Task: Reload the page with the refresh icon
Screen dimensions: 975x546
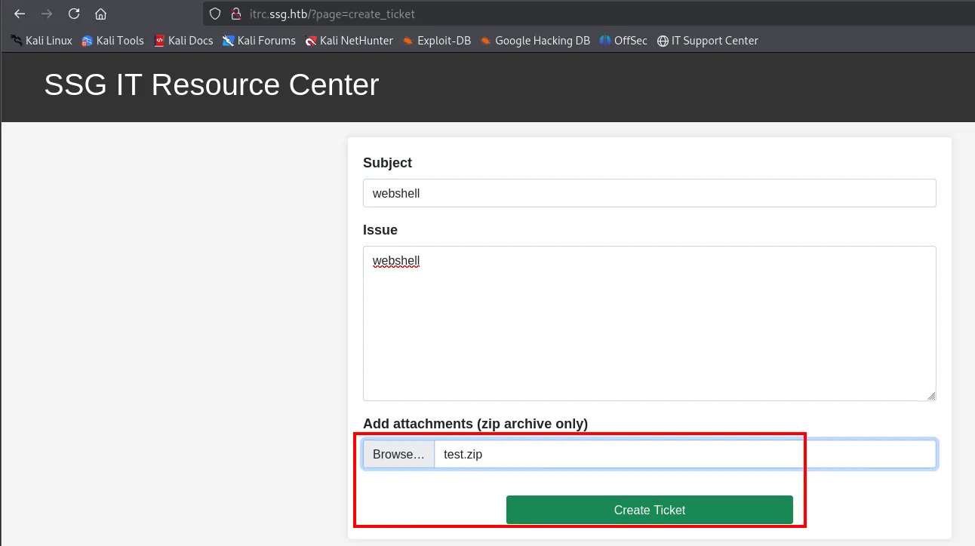Action: tap(73, 14)
